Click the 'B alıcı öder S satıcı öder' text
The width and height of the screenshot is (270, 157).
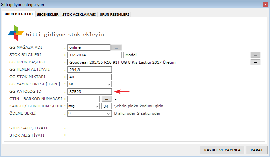pyautogui.click(x=137, y=113)
